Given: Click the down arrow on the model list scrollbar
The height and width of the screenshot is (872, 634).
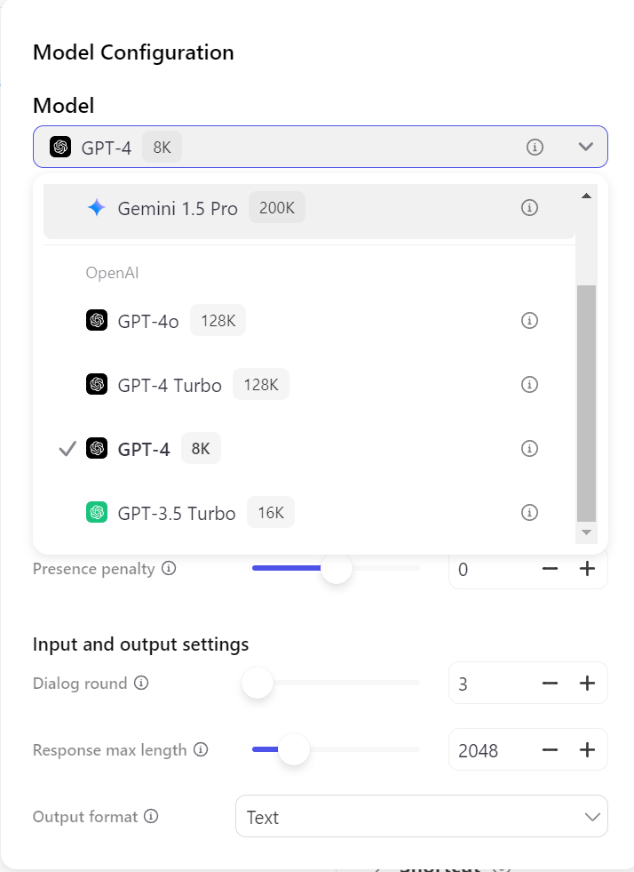Looking at the screenshot, I should 586,532.
